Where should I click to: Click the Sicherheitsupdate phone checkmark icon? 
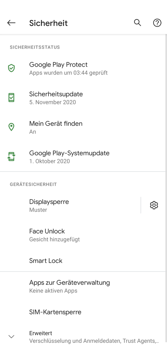click(11, 97)
